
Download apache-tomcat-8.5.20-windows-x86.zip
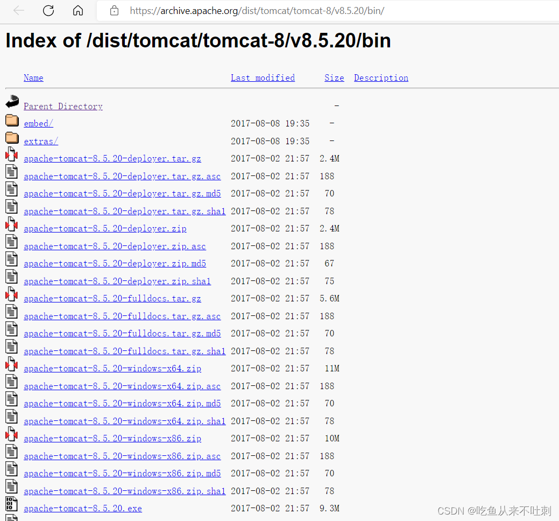pyautogui.click(x=112, y=438)
